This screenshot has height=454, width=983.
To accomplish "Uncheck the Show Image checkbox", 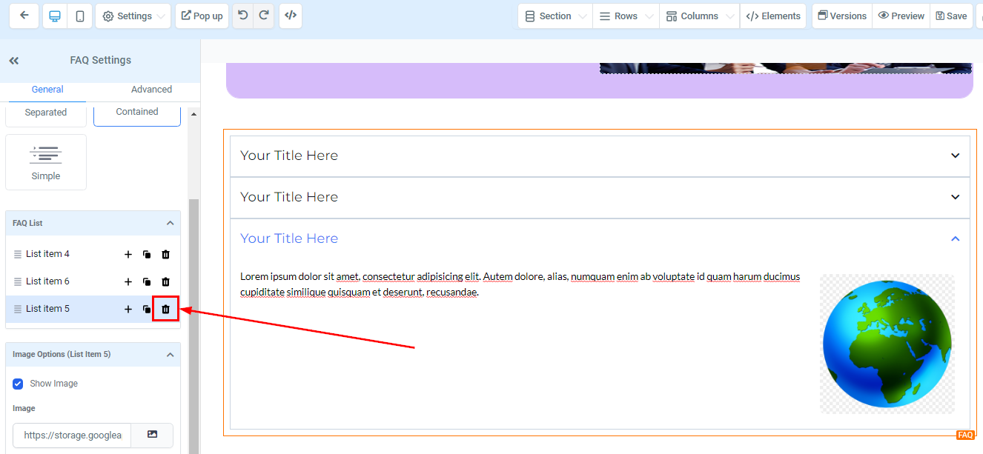I will [18, 384].
